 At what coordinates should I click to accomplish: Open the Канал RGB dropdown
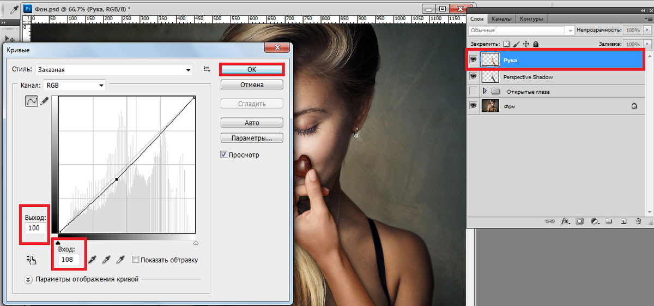pyautogui.click(x=101, y=85)
